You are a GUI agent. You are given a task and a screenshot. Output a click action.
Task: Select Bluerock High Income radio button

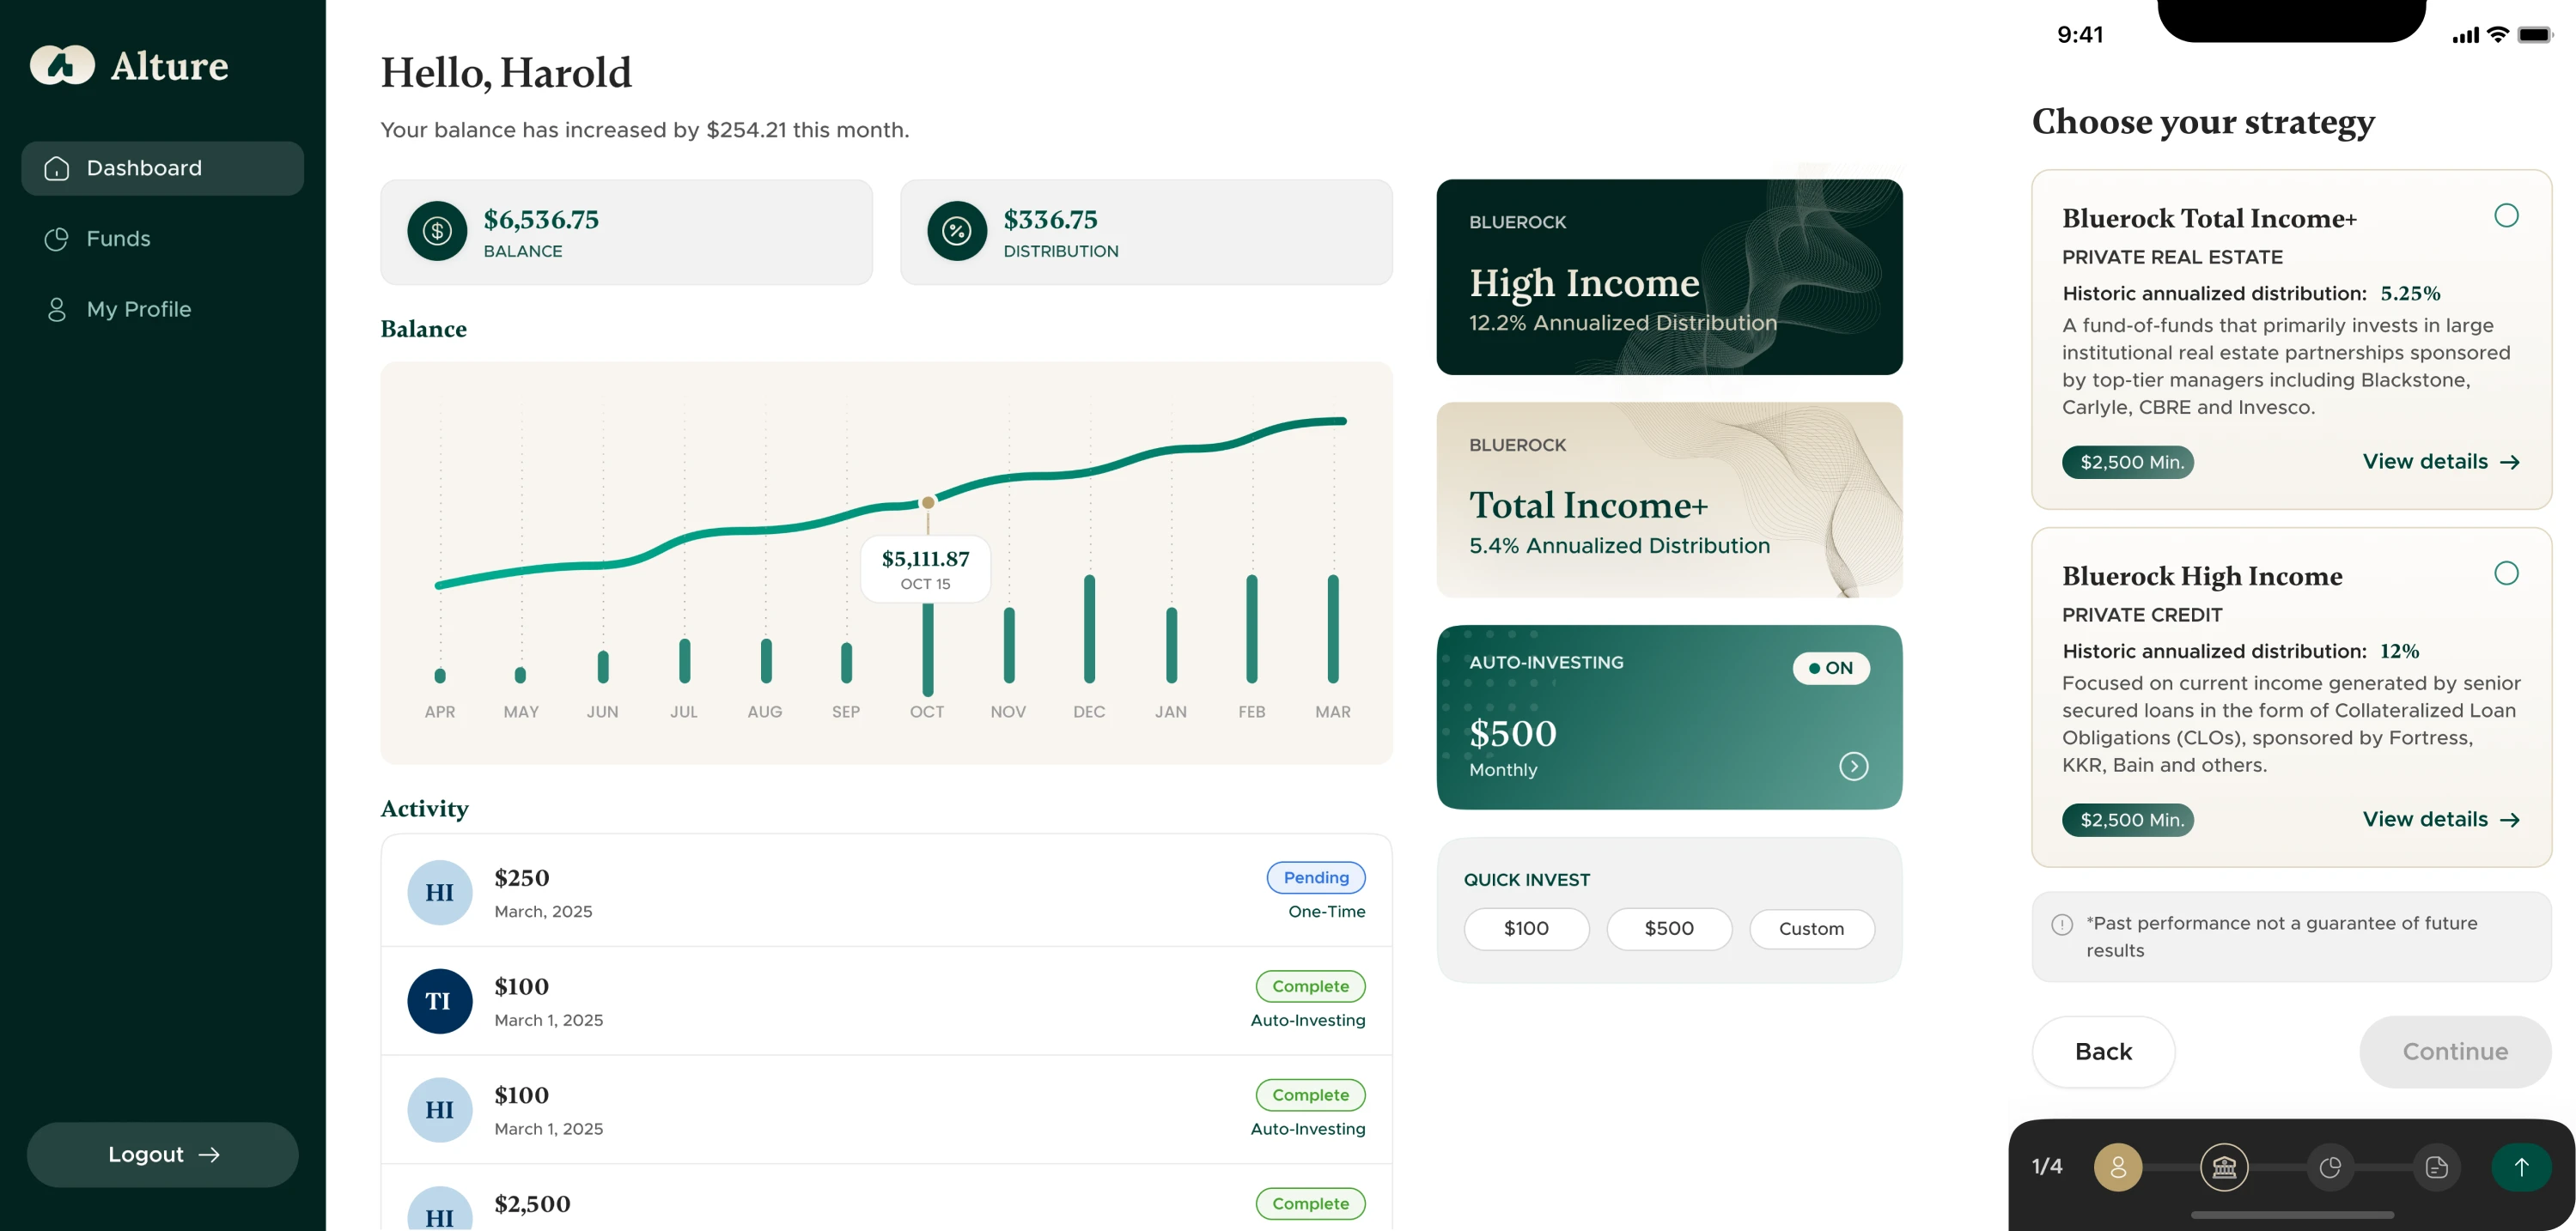pyautogui.click(x=2506, y=573)
